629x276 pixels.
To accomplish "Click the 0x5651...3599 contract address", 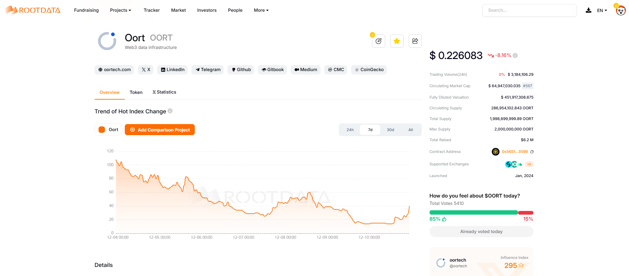I will coord(515,152).
